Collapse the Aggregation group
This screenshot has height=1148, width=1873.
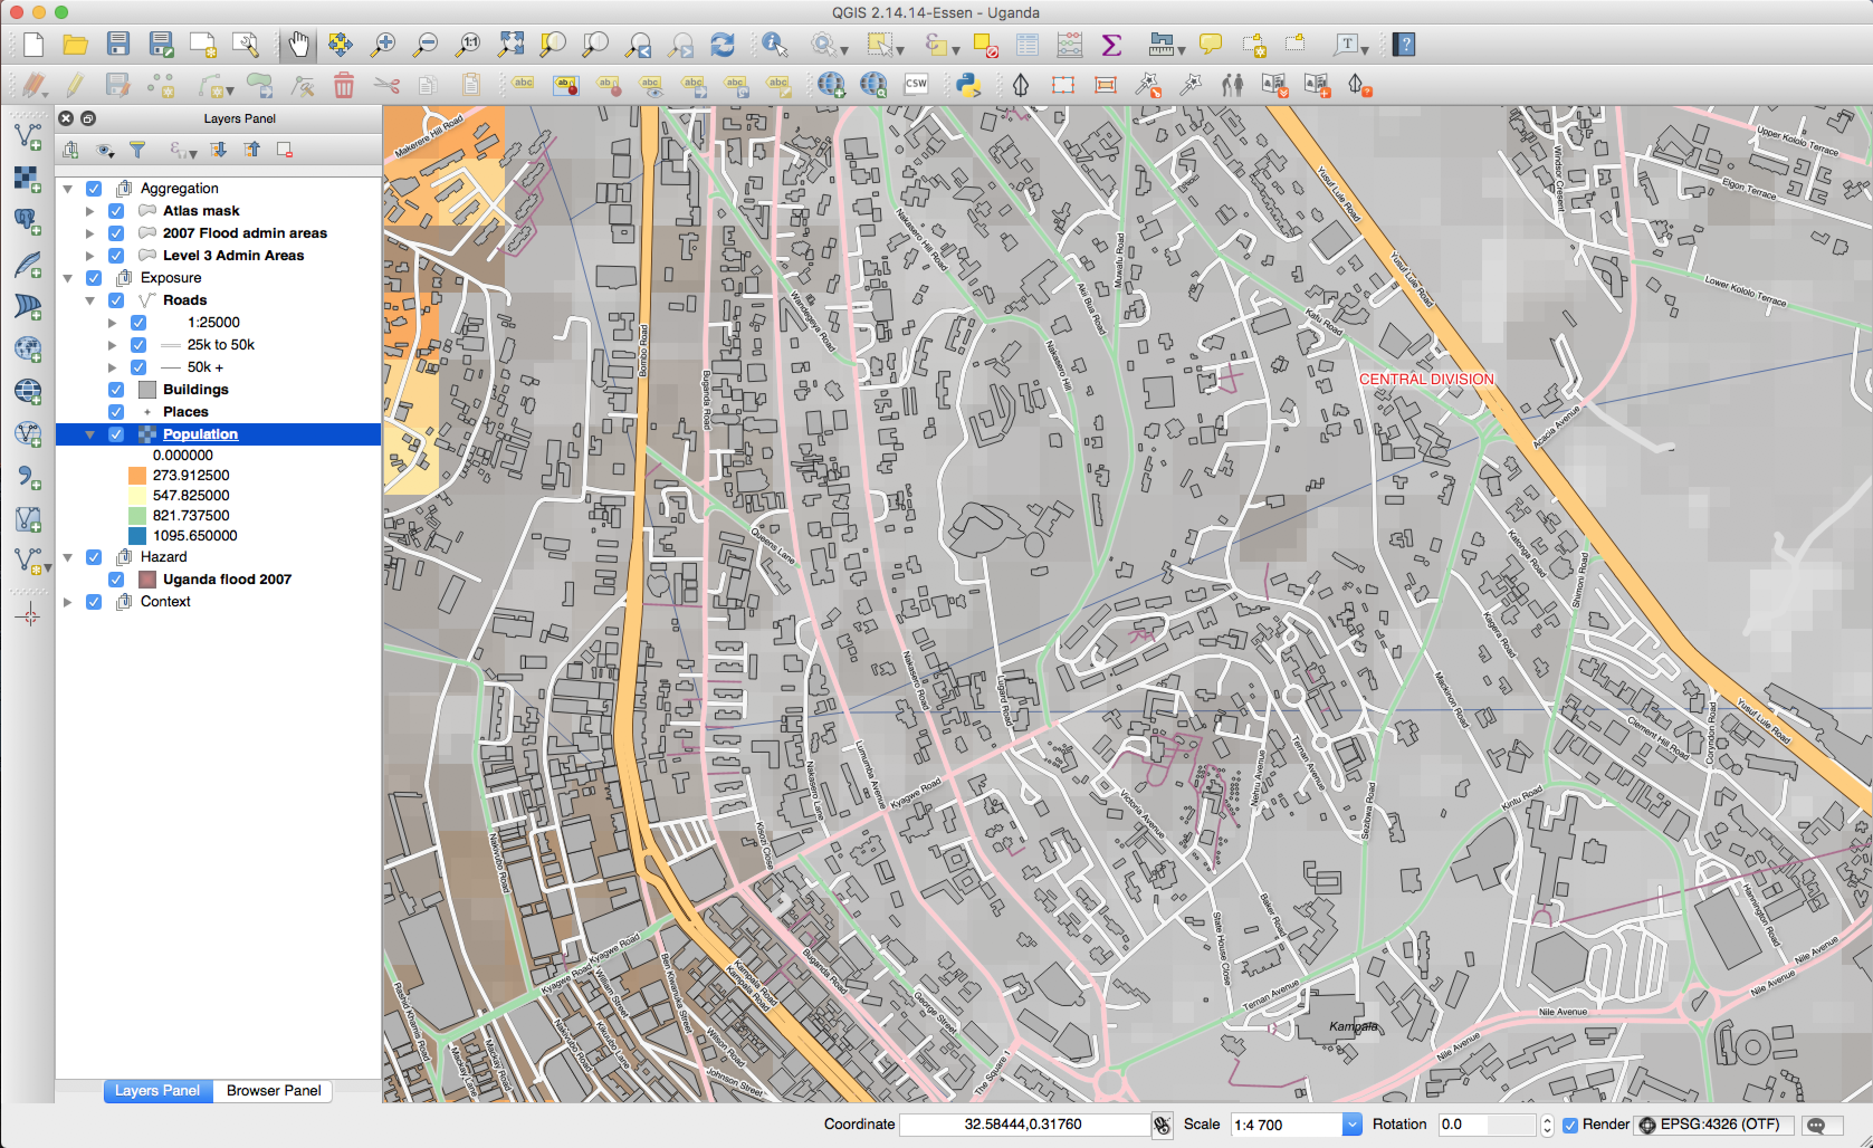click(x=69, y=189)
